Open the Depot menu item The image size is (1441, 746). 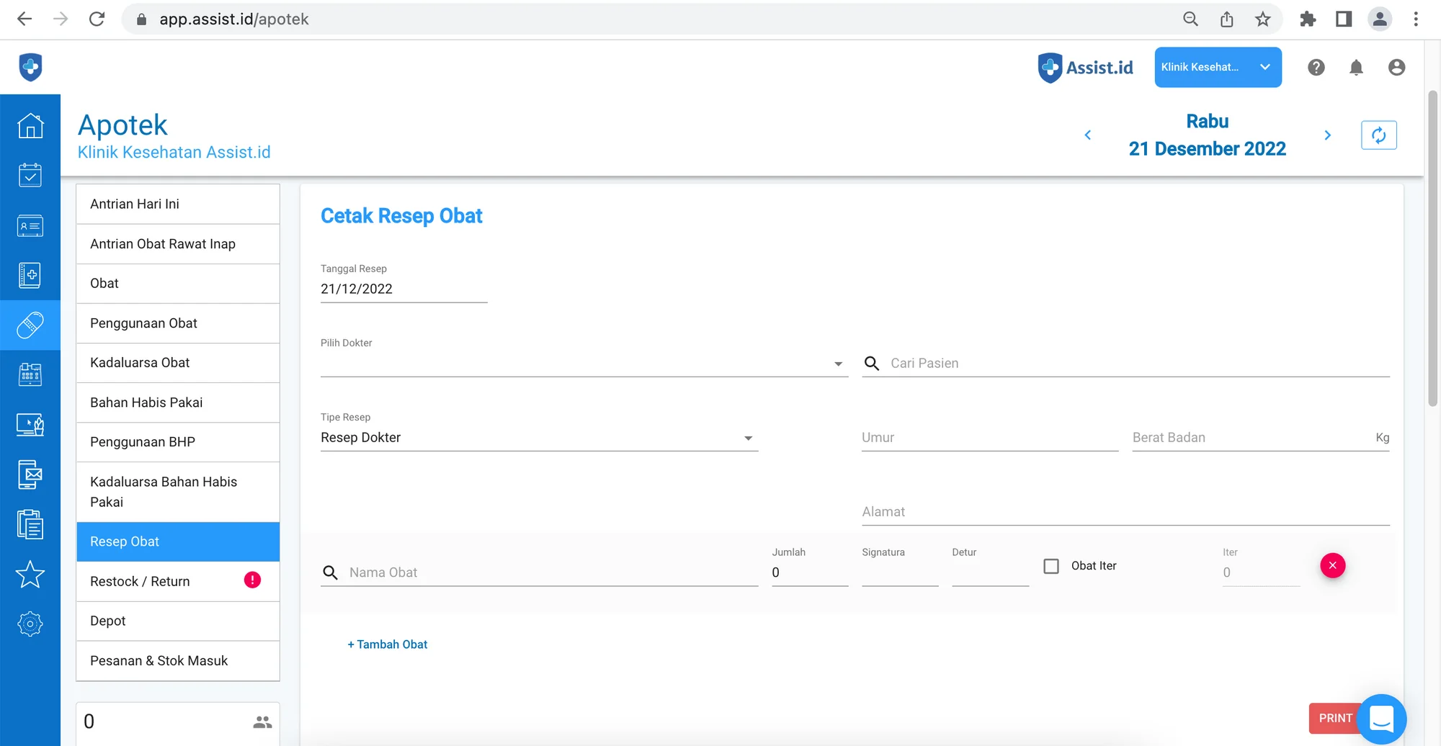(178, 621)
